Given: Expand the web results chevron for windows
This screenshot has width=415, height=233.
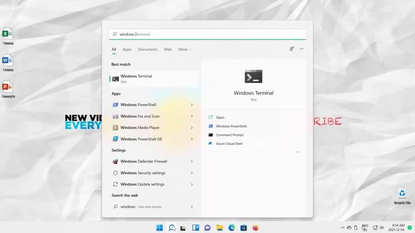Looking at the screenshot, I should tap(192, 206).
